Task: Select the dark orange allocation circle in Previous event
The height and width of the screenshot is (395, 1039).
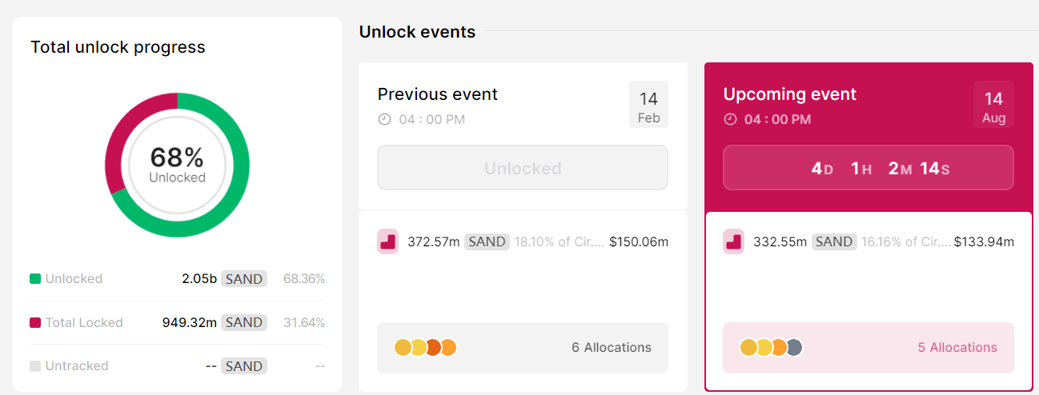Action: 433,347
